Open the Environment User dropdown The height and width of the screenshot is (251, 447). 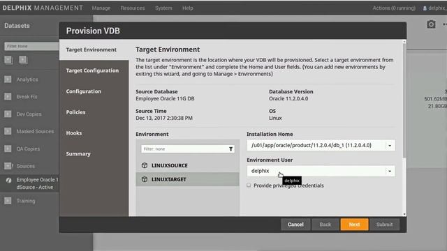click(x=390, y=171)
